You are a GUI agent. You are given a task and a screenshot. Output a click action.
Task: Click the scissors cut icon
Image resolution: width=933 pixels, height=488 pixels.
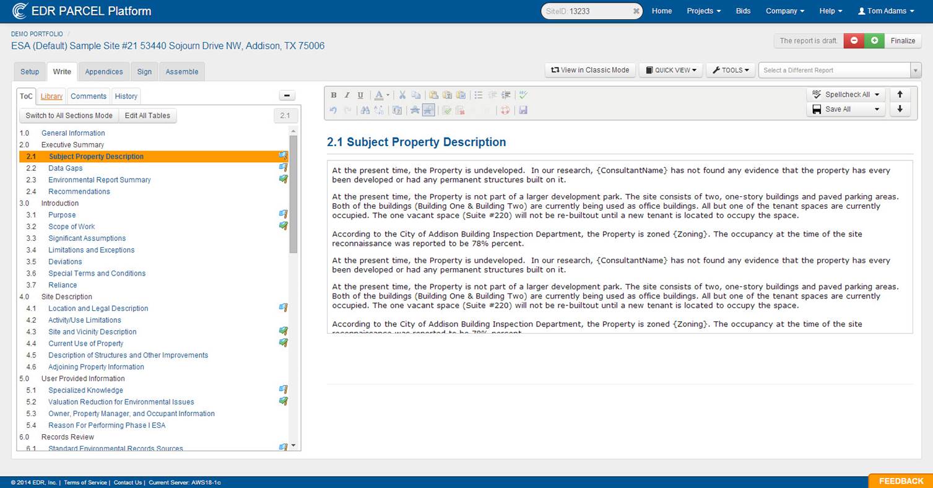tap(402, 95)
